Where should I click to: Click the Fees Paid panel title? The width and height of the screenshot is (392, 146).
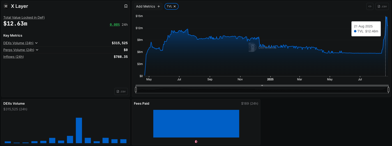pyautogui.click(x=141, y=104)
